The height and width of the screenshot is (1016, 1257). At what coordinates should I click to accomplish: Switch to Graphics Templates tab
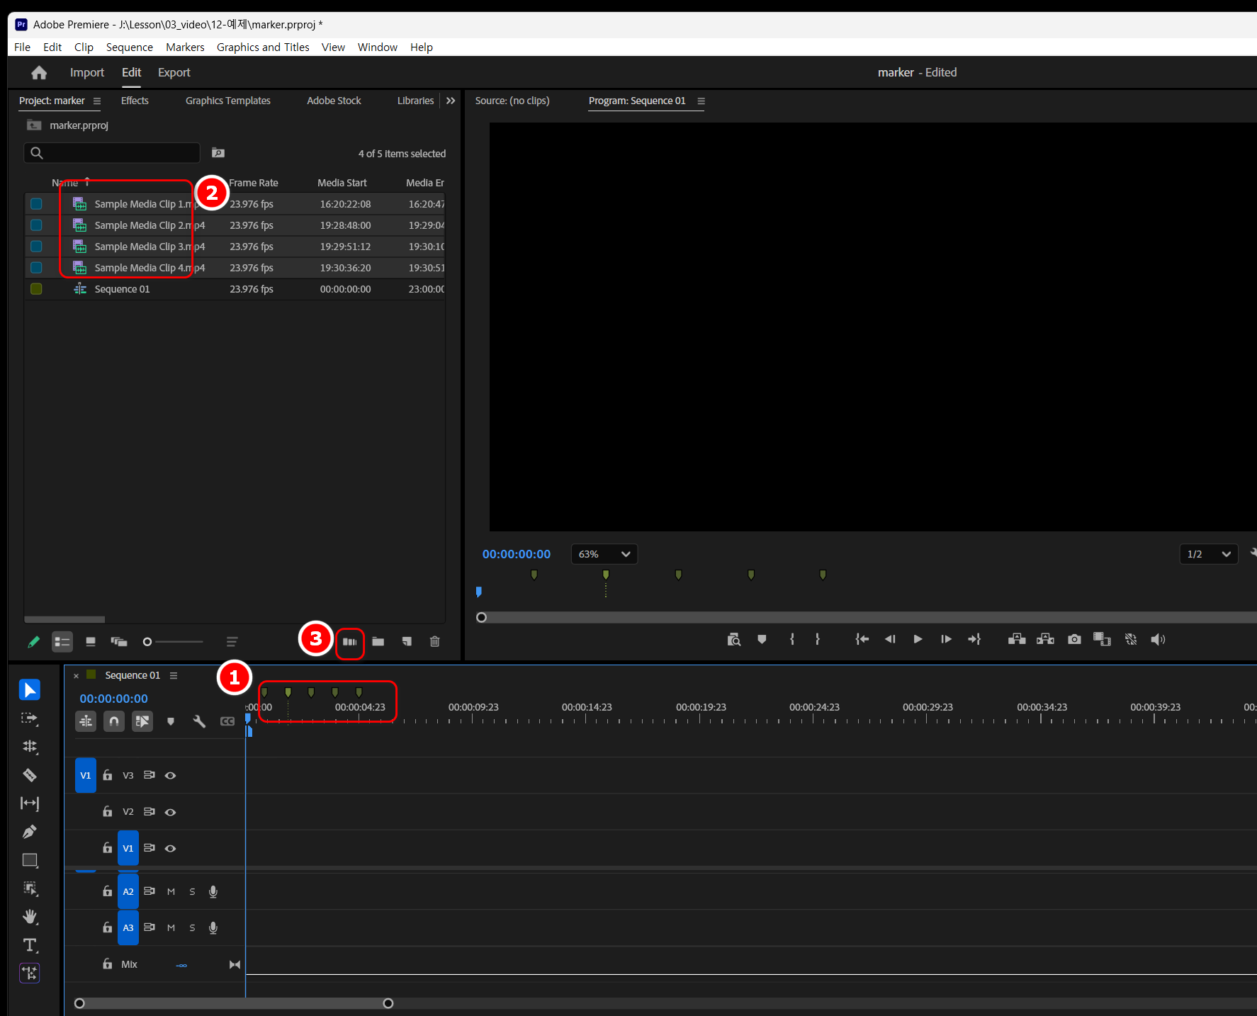228,101
